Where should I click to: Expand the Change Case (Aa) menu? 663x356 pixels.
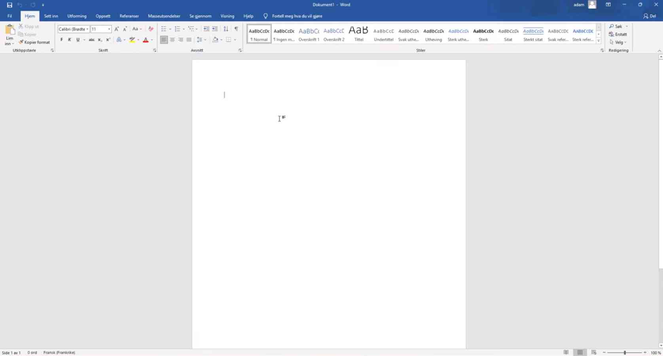[x=137, y=29]
